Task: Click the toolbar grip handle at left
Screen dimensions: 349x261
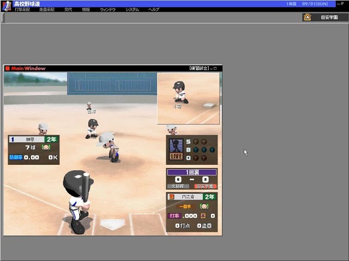Action: coord(3,17)
